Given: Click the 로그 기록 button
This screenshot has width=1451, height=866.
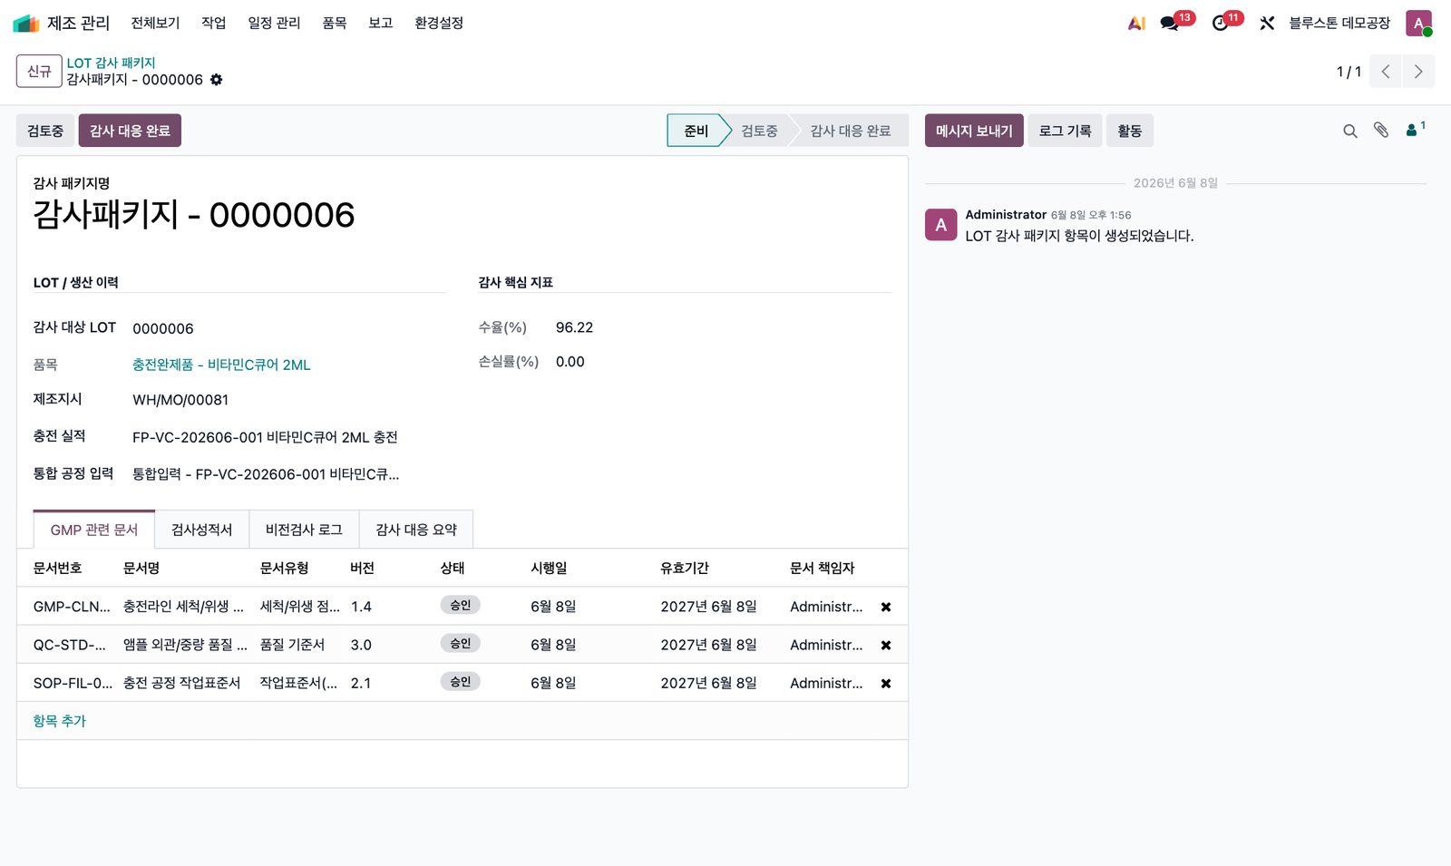Looking at the screenshot, I should tap(1065, 131).
